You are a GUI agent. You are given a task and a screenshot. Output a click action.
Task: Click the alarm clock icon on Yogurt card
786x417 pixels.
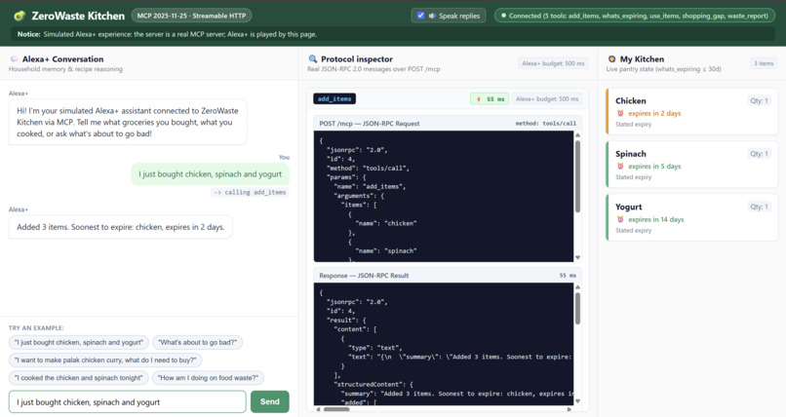[x=620, y=219]
